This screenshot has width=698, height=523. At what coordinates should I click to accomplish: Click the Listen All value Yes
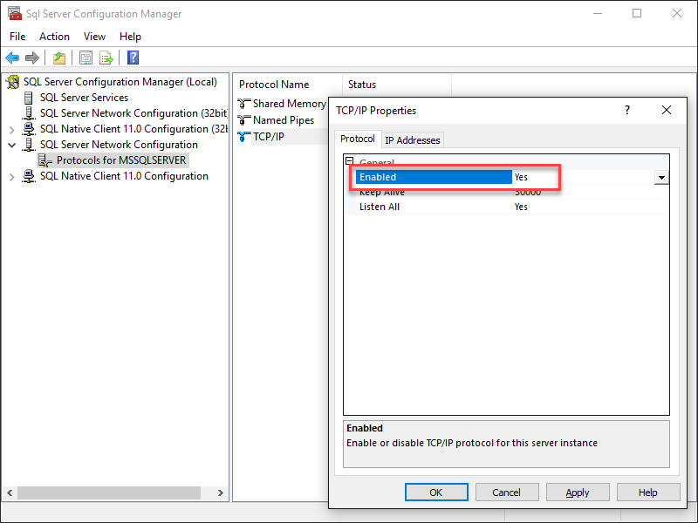pyautogui.click(x=521, y=207)
